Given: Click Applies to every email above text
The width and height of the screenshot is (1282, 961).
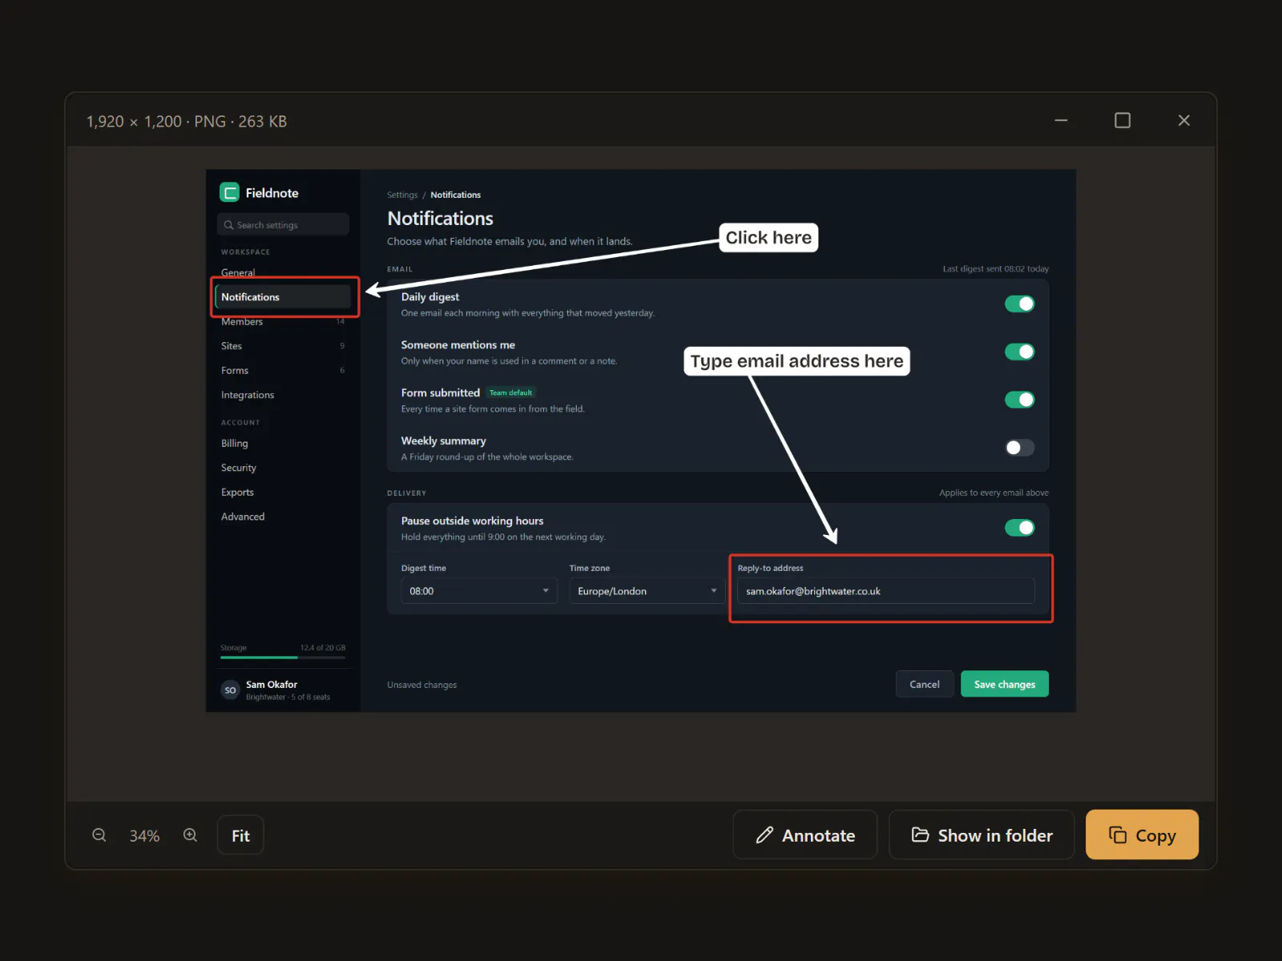Looking at the screenshot, I should [994, 493].
